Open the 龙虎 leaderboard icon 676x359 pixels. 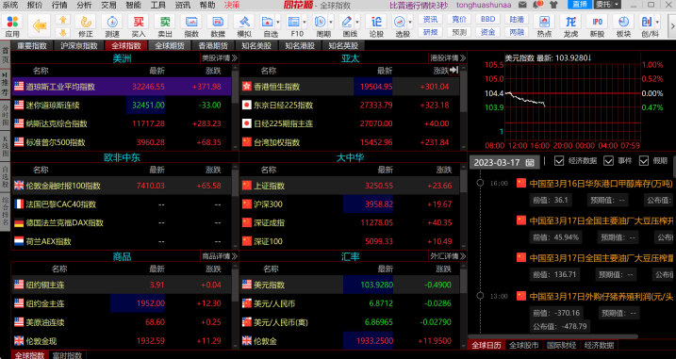click(570, 25)
